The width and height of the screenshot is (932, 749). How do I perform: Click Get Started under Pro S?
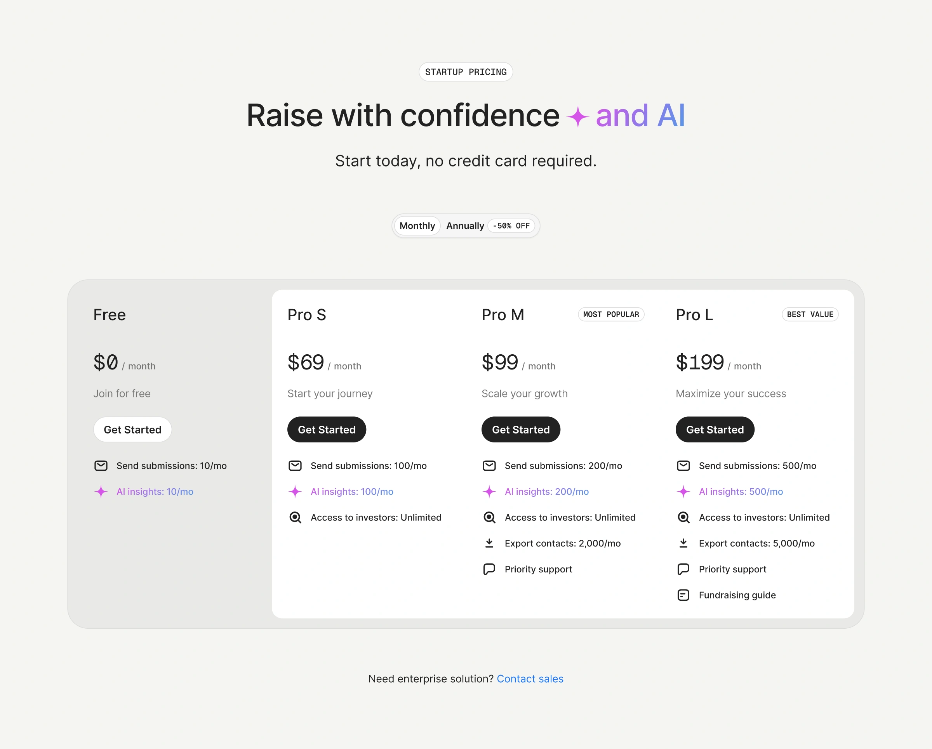pyautogui.click(x=327, y=430)
